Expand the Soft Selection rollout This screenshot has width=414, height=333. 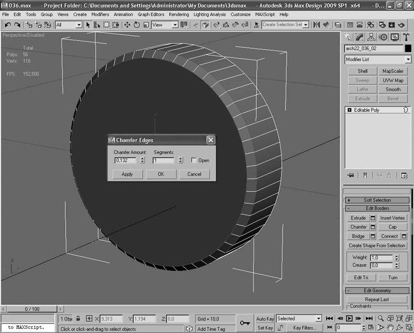349,200
